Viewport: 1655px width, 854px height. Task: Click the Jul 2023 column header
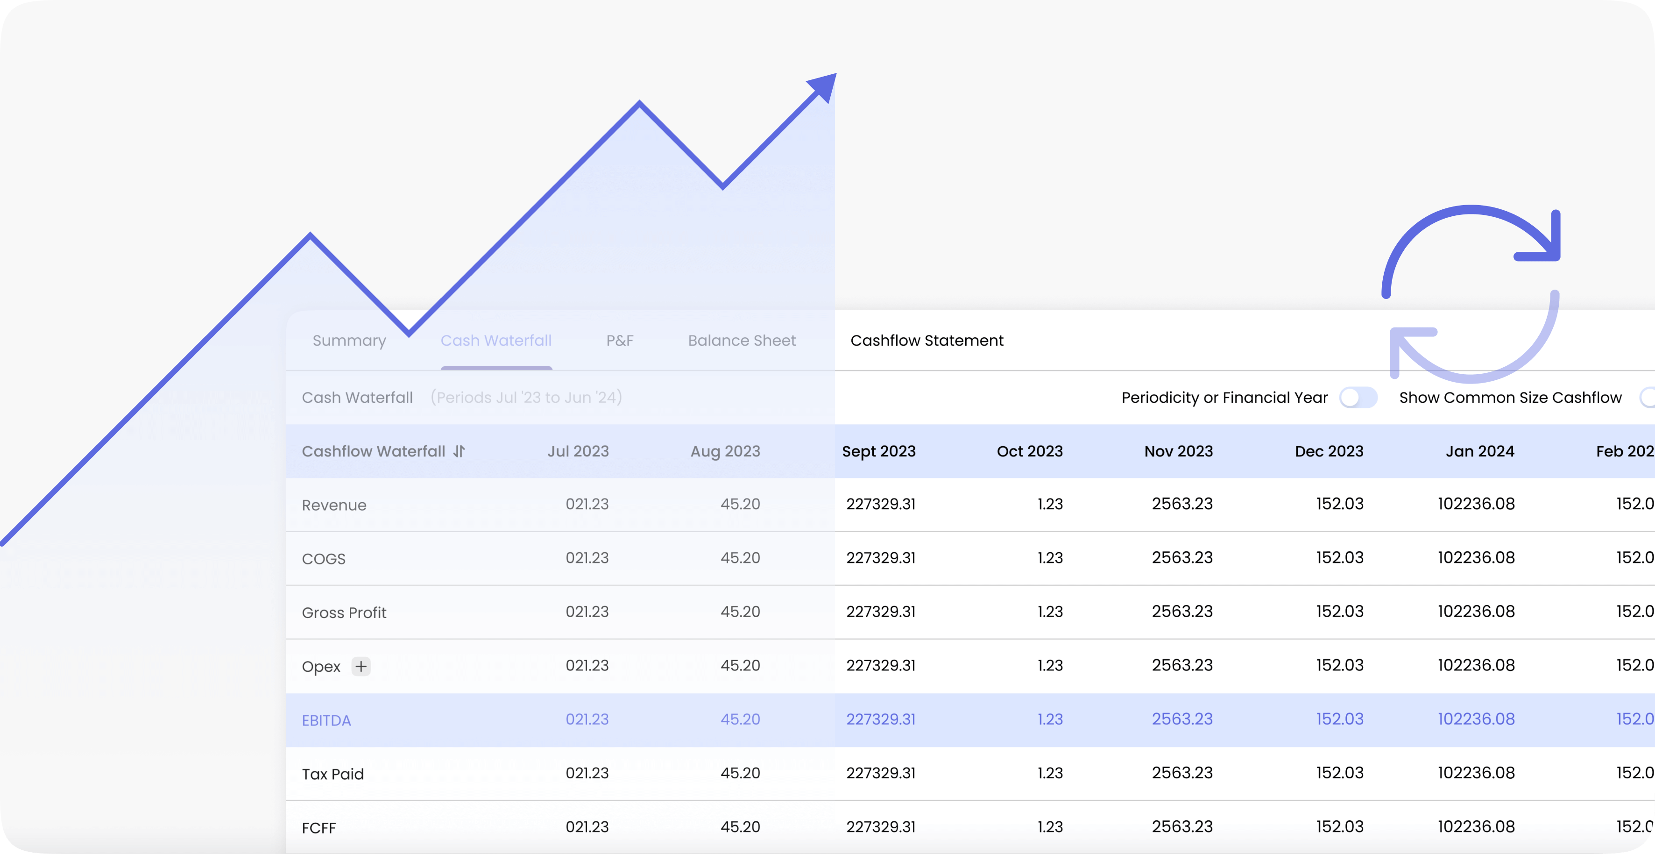click(578, 452)
